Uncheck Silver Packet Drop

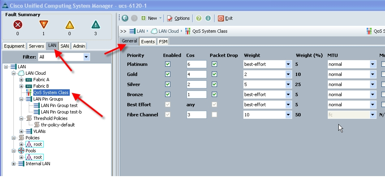click(214, 84)
